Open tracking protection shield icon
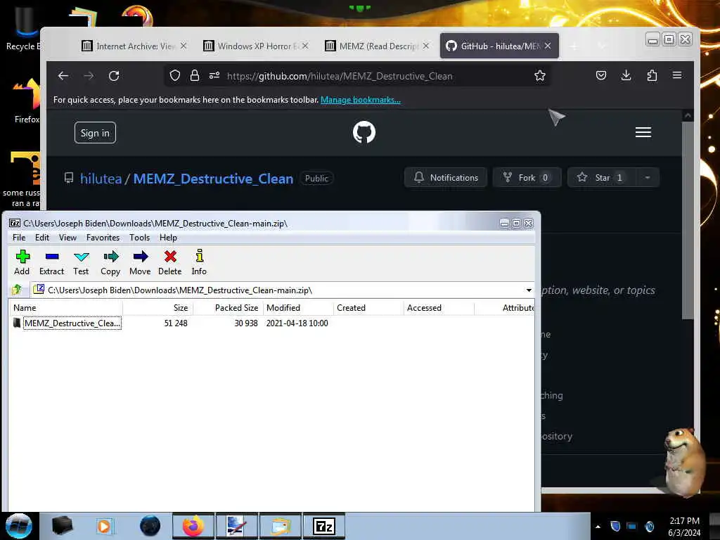 (175, 76)
